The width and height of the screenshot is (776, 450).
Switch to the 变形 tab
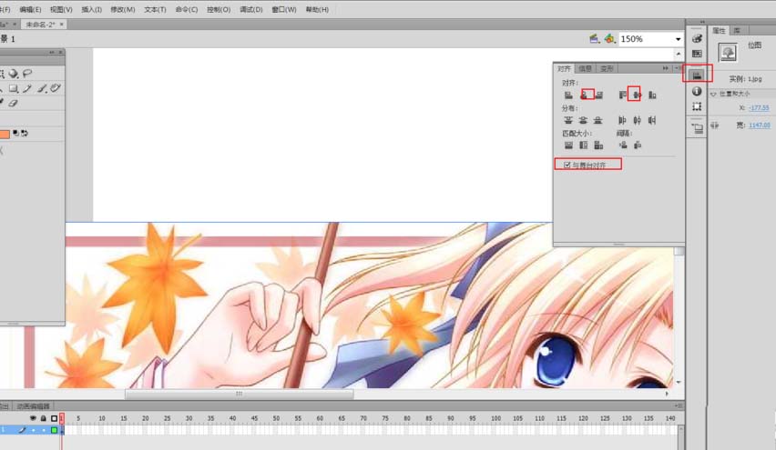(607, 69)
